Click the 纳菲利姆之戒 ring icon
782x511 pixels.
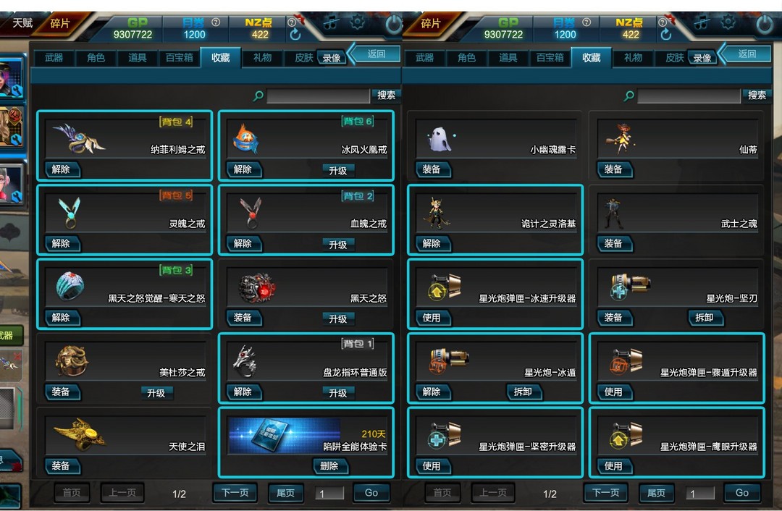pos(79,139)
